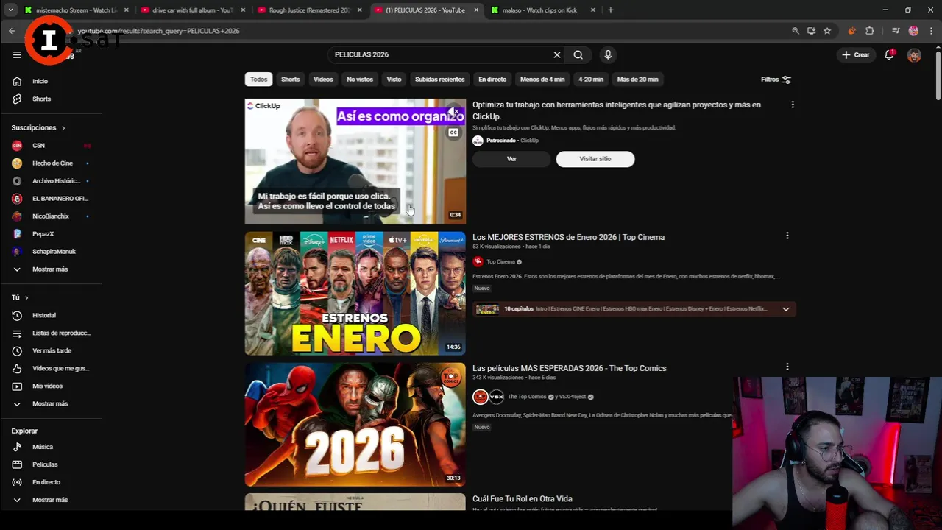Screen dimensions: 942x530
Task: Open browser extensions puzzle icon
Action: click(870, 31)
